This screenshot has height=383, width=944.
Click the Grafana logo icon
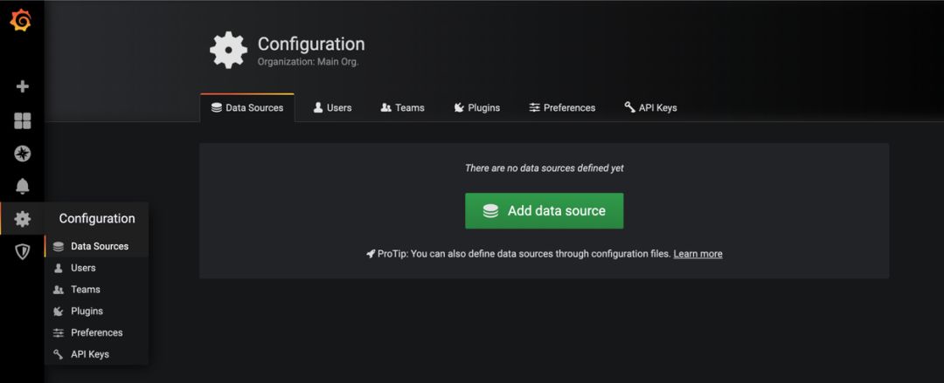20,21
